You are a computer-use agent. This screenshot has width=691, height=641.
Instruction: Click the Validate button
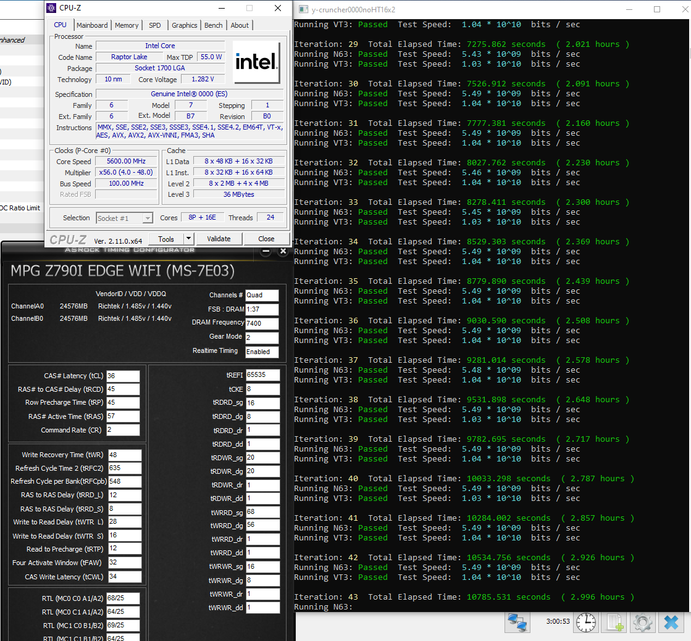pyautogui.click(x=219, y=239)
